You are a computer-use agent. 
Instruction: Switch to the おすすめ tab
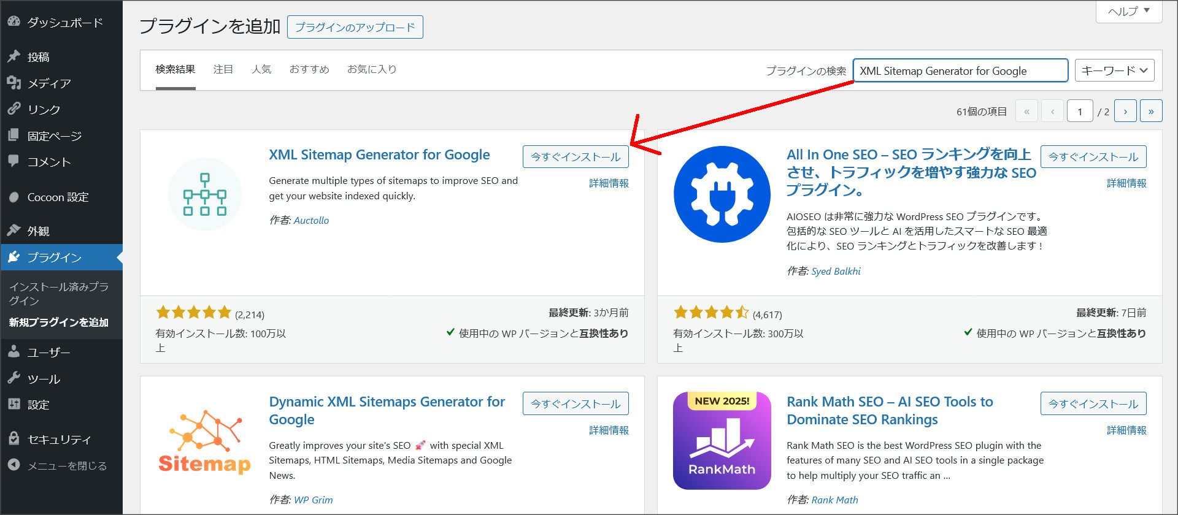(309, 69)
